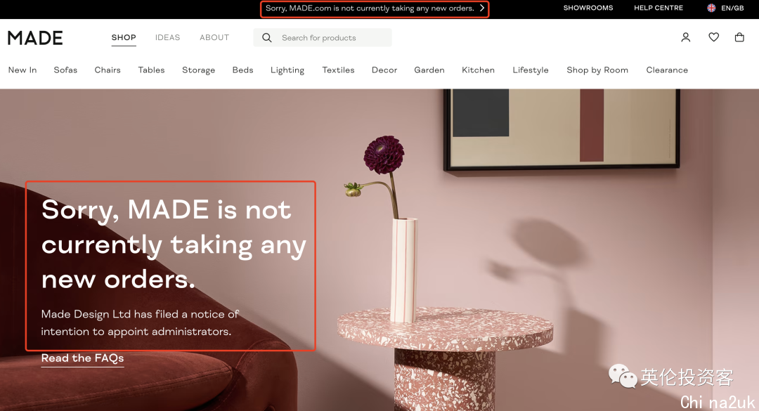Click the arrow in the top banner
Viewport: 759px width, 411px height.
coord(482,8)
